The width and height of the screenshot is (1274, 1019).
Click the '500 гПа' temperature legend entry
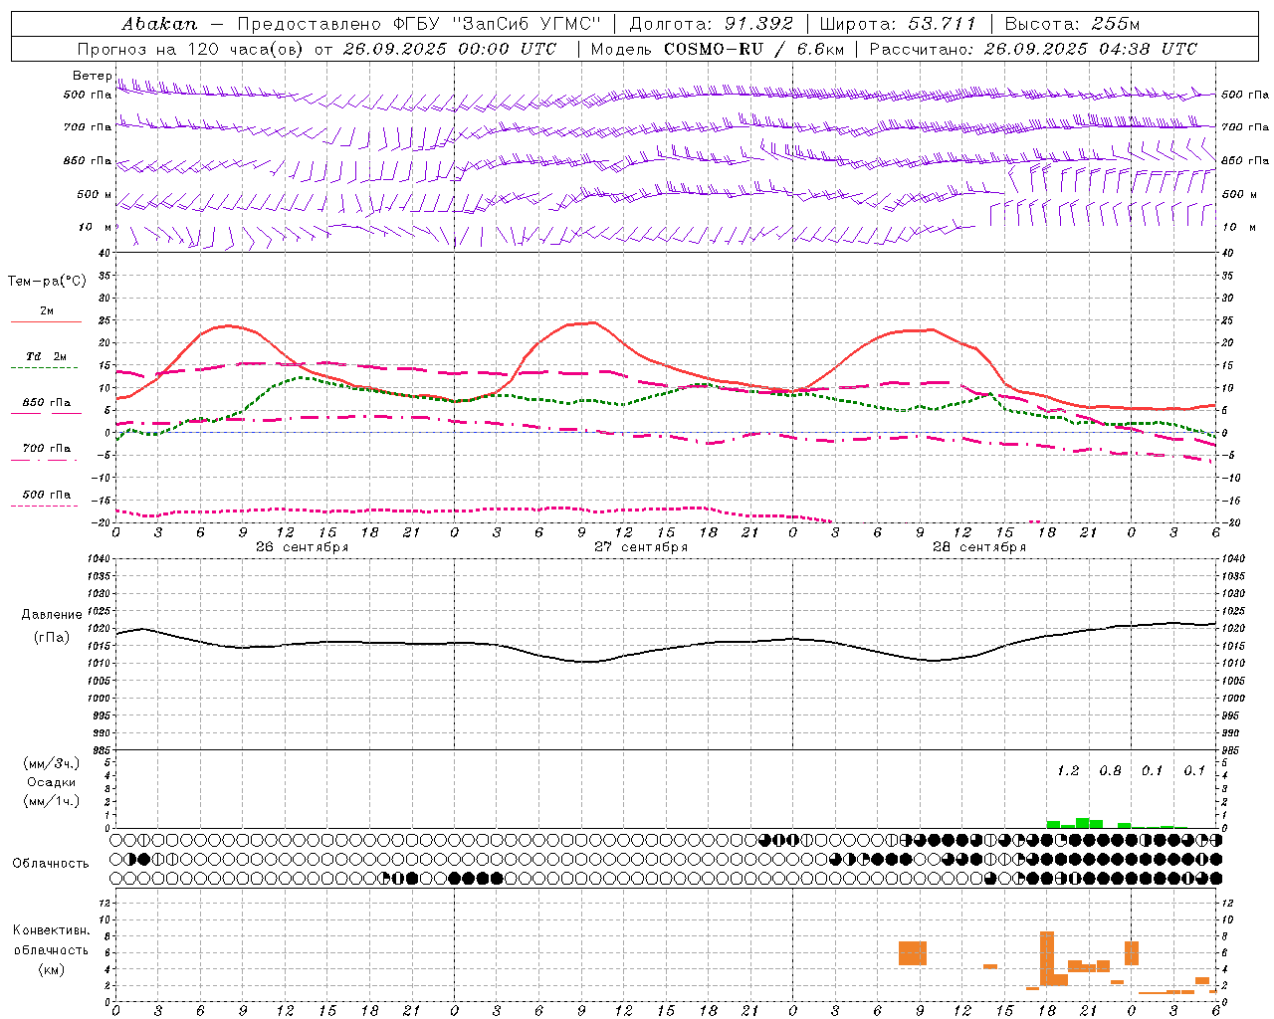point(46,495)
